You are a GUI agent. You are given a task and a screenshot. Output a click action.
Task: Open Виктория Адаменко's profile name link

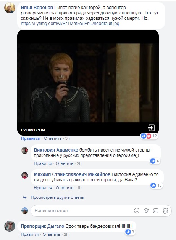56,150
